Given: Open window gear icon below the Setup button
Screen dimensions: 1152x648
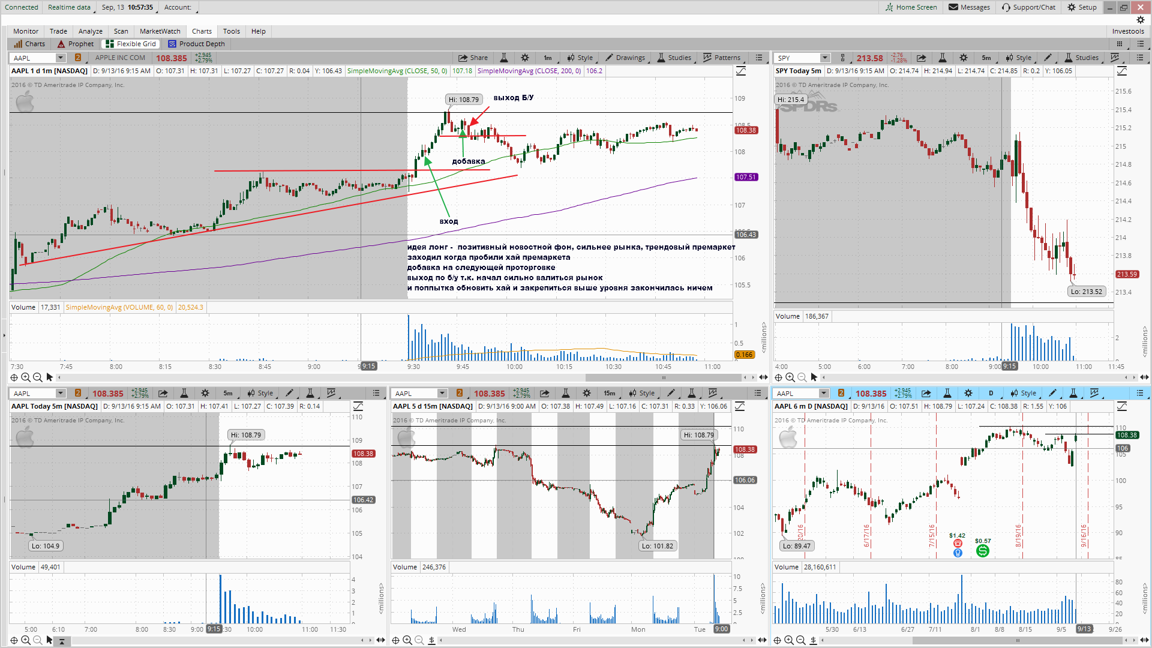Looking at the screenshot, I should (1141, 20).
